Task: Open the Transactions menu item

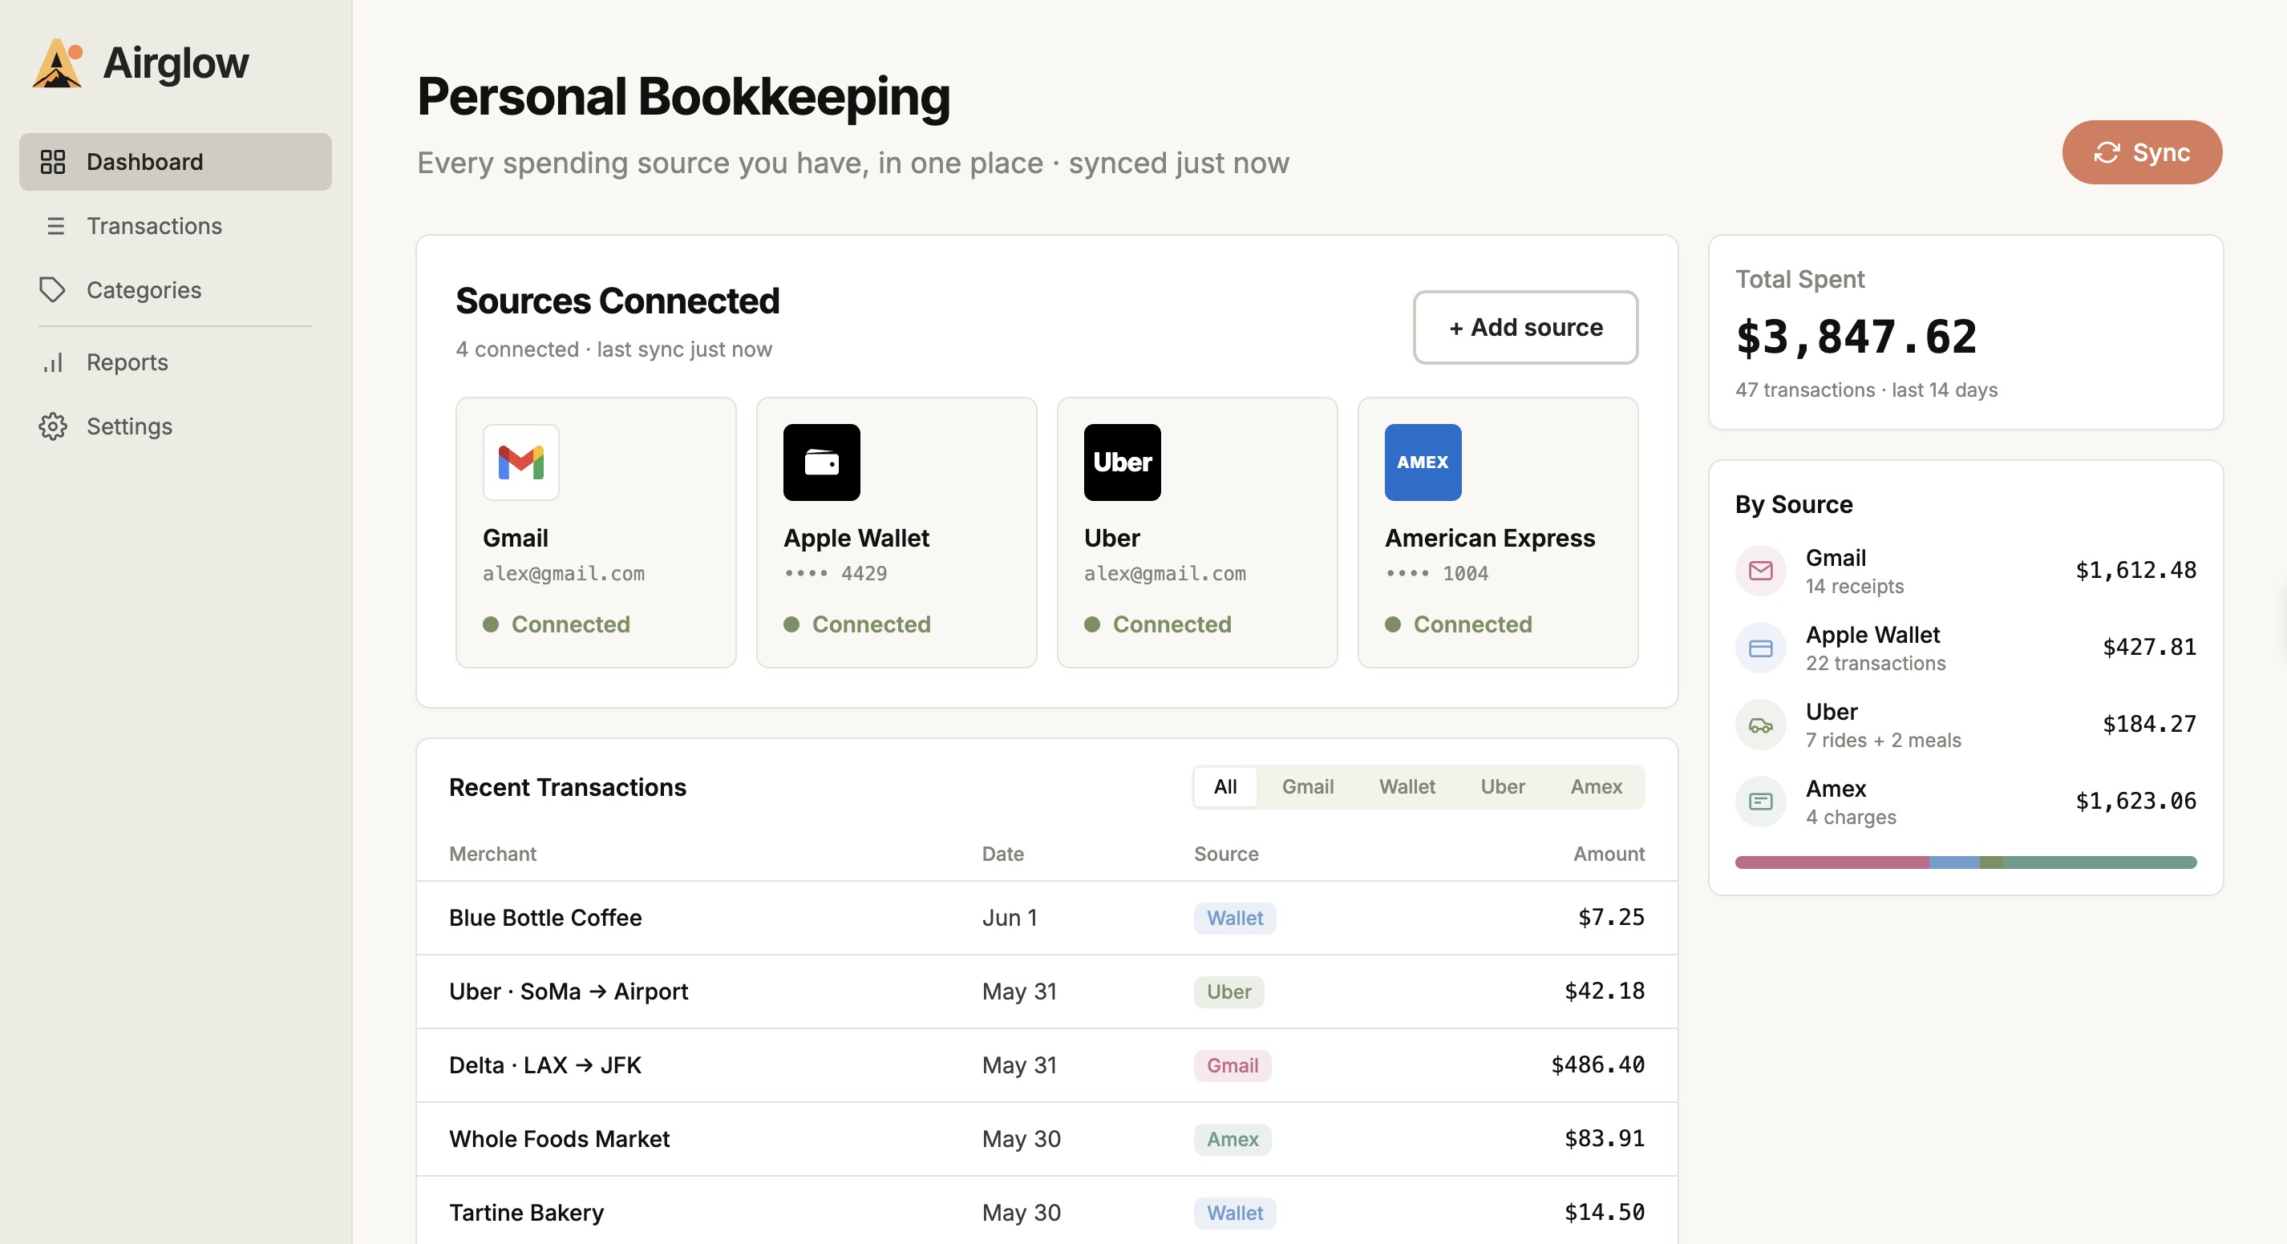Action: (176, 225)
